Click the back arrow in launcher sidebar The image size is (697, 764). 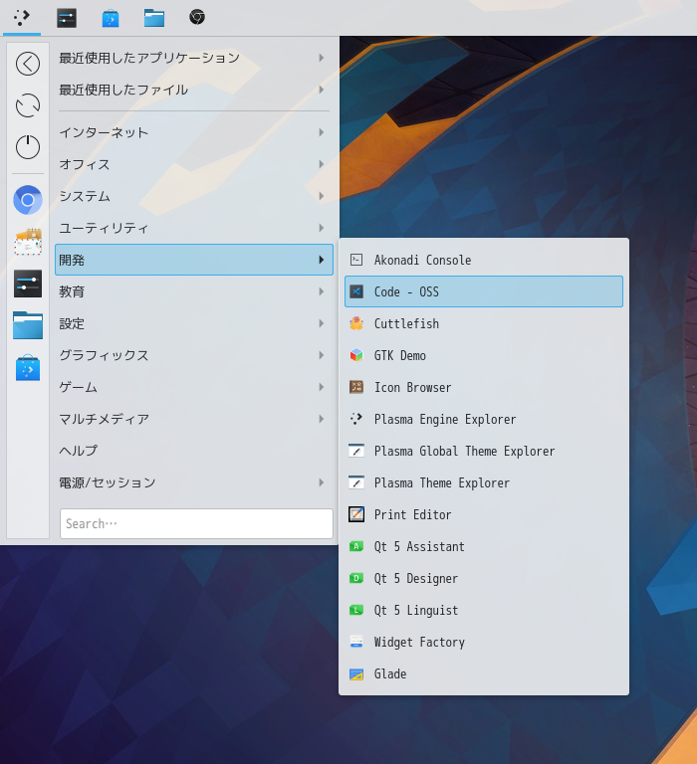pyautogui.click(x=28, y=64)
